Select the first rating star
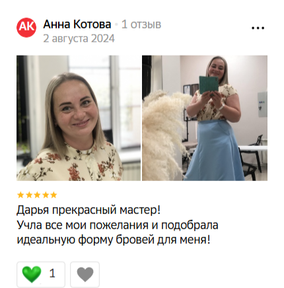 [x=20, y=195]
